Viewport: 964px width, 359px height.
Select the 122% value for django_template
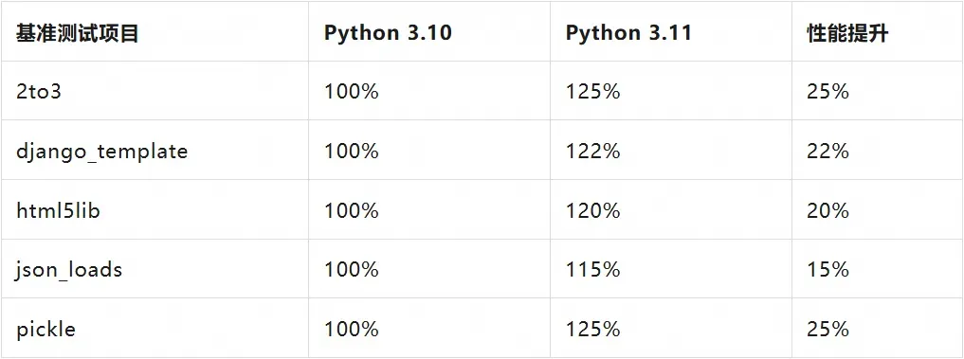[x=592, y=152]
